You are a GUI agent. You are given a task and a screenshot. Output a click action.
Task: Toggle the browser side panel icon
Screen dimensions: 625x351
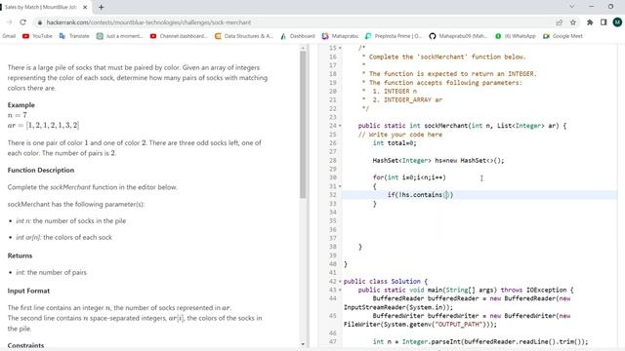[604, 22]
